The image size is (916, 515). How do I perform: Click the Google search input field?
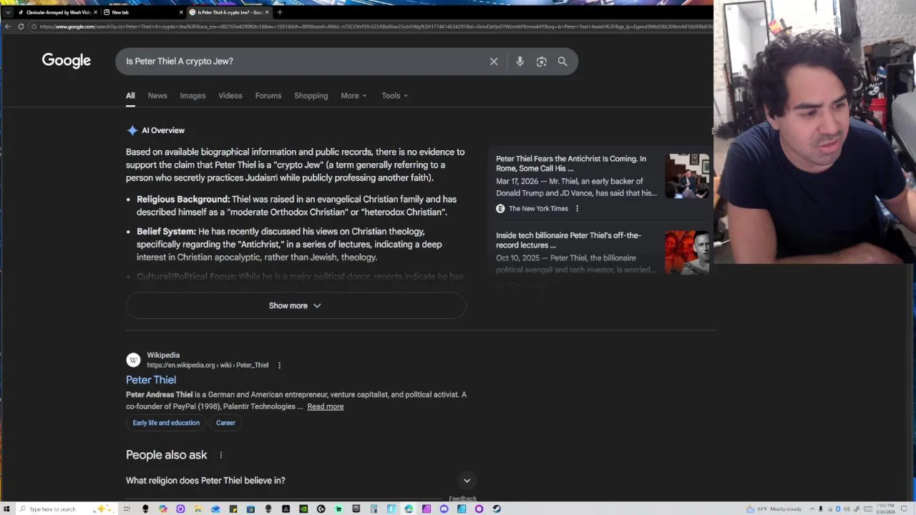pos(304,62)
